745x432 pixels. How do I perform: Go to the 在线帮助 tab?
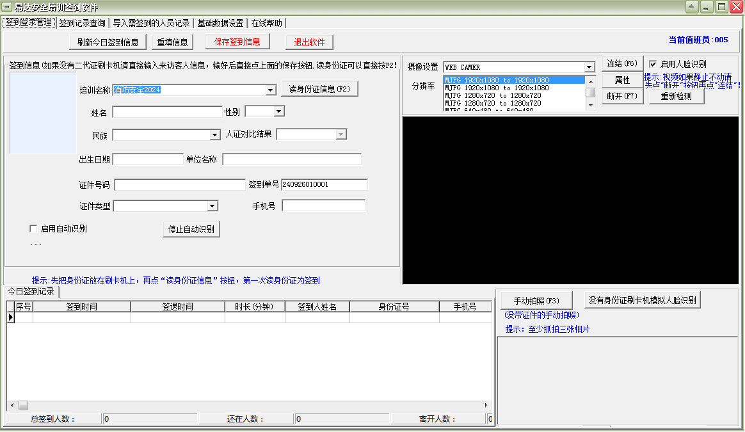pyautogui.click(x=266, y=23)
